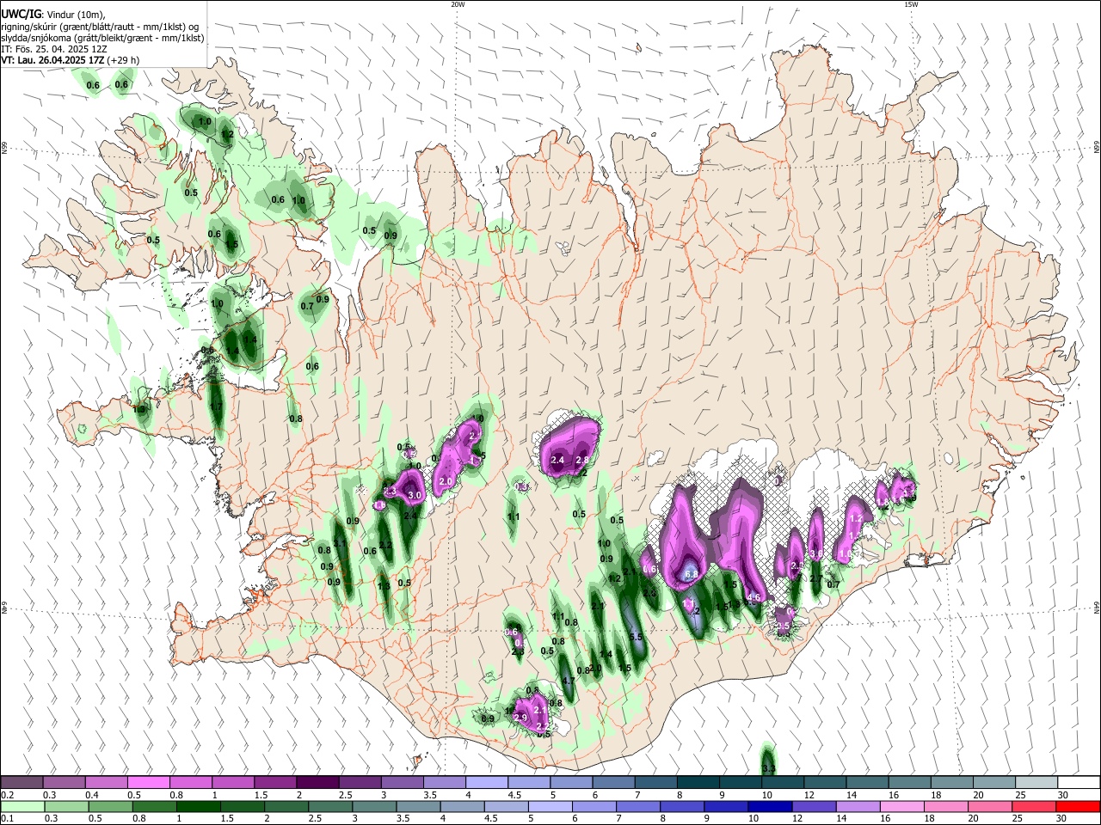This screenshot has width=1101, height=825.
Task: Click the 'rigning/skúrir' legend description line
Action: pyautogui.click(x=100, y=27)
